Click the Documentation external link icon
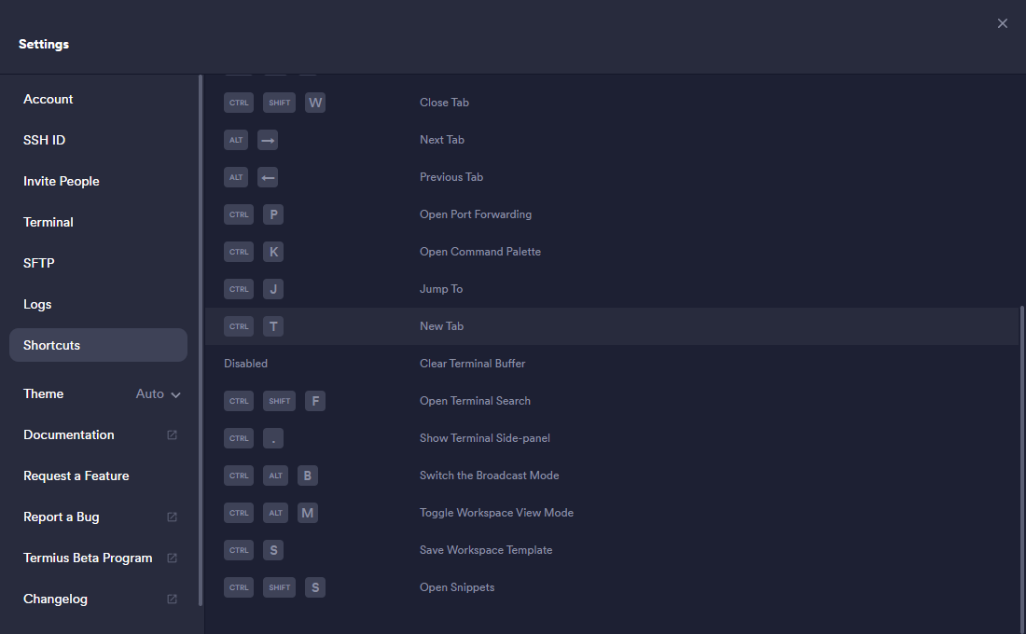Viewport: 1026px width, 634px height. coord(173,435)
